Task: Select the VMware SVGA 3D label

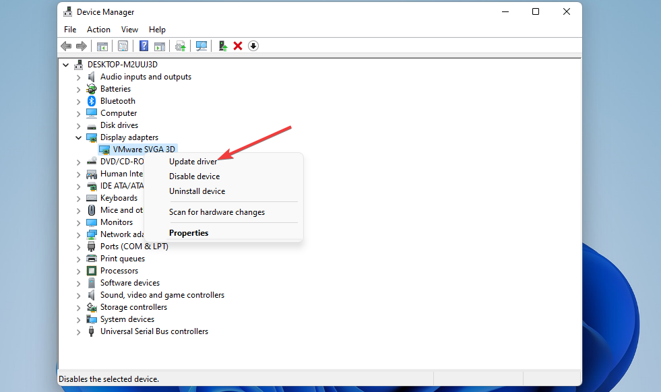Action: (144, 150)
